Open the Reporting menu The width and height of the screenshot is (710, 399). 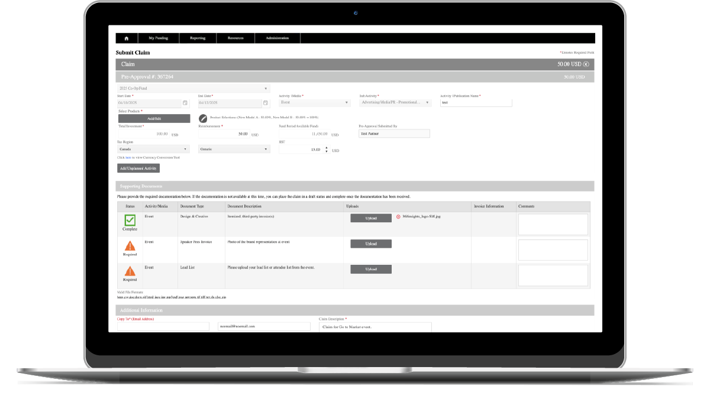tap(198, 38)
